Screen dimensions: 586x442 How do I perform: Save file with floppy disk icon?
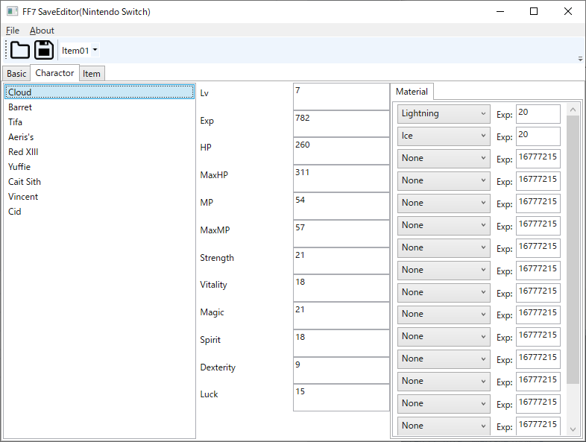click(44, 50)
